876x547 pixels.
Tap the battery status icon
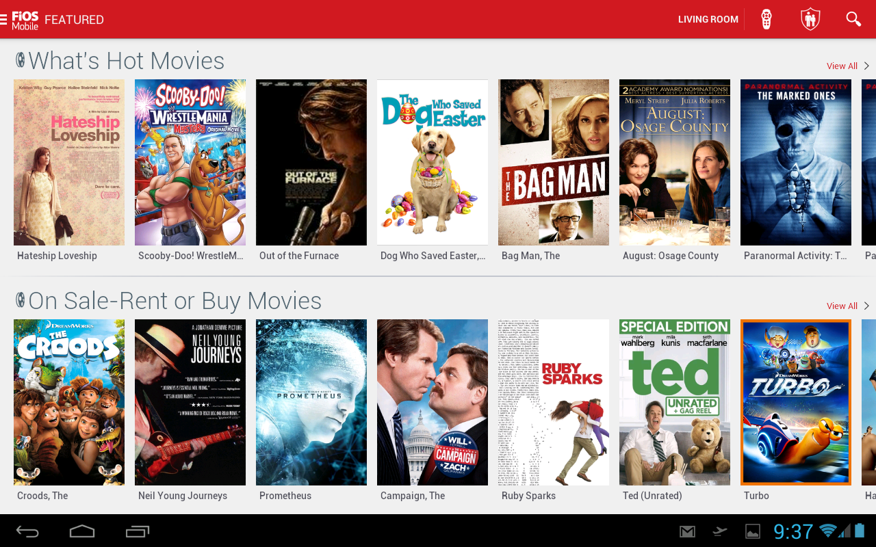pos(860,531)
